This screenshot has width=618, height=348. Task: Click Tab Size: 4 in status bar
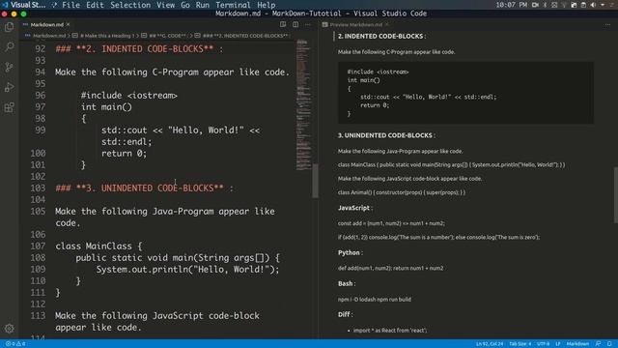tap(520, 344)
